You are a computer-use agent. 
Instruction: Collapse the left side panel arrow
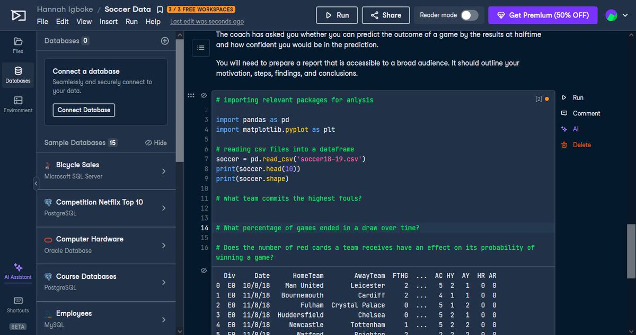36,184
